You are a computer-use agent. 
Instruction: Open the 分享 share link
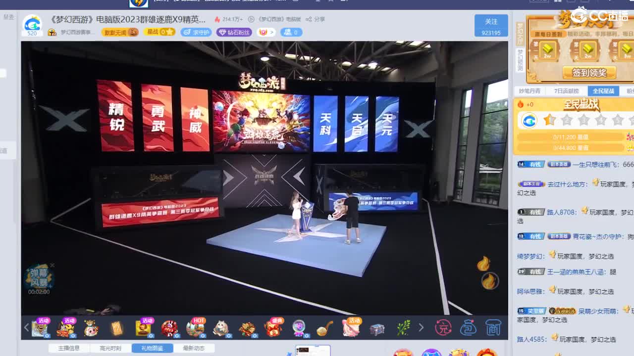point(316,19)
